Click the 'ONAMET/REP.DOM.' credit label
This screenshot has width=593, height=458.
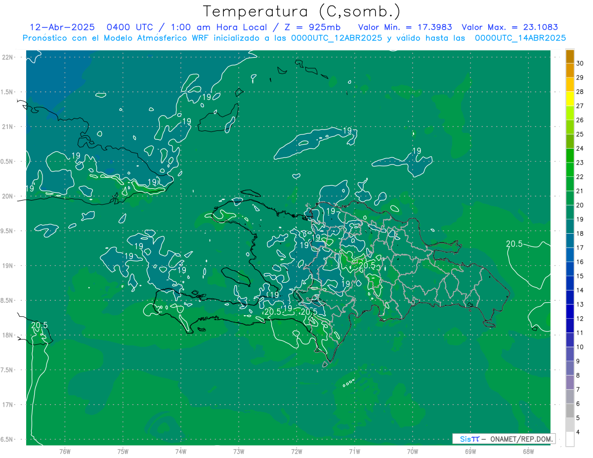[521, 439]
